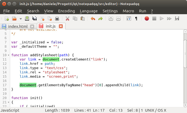Image resolution: width=187 pixels, height=113 pixels.
Task: Click line number 18 in gutter
Action: (5, 89)
